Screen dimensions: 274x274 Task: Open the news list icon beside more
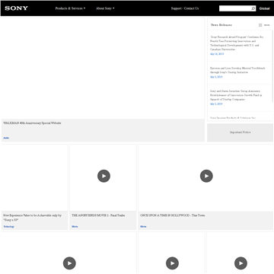tap(260, 25)
